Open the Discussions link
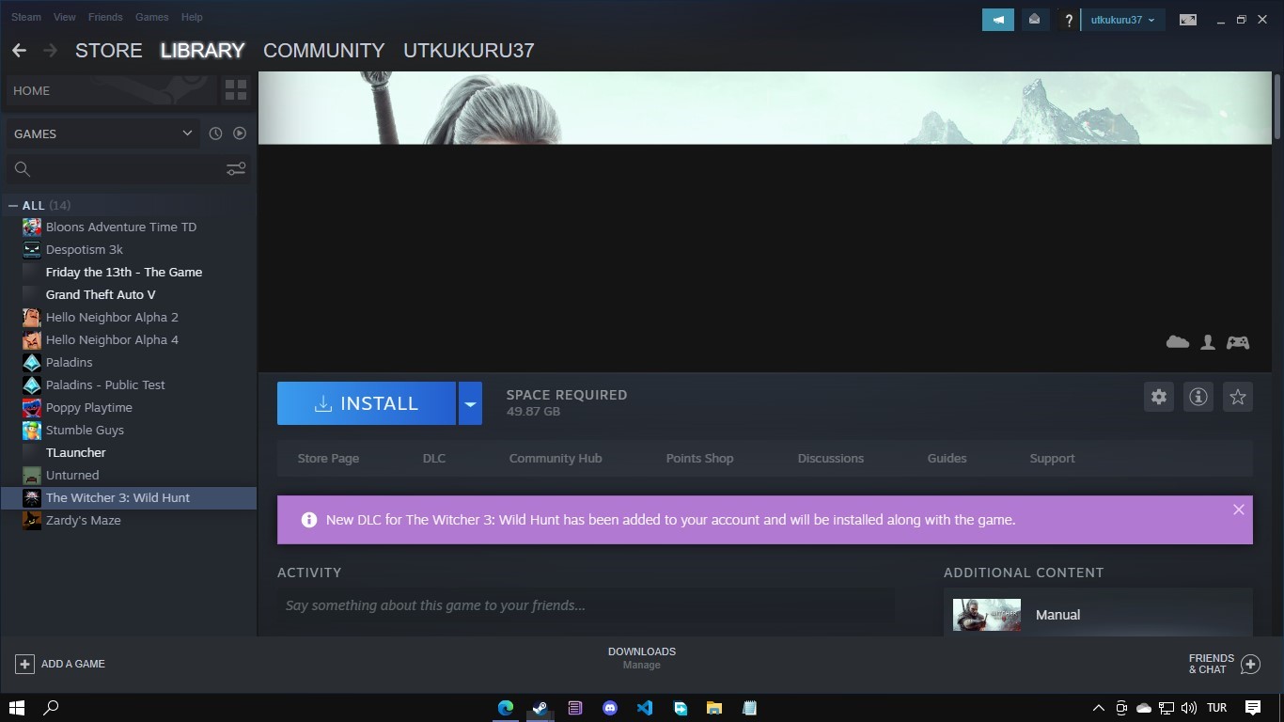 [x=831, y=459]
